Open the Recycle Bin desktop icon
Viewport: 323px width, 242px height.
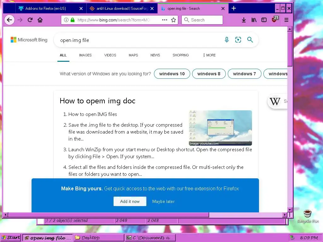point(308,216)
